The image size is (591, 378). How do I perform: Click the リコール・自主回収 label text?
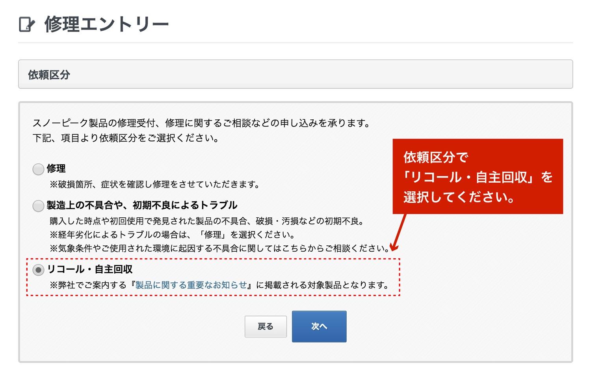coord(90,269)
